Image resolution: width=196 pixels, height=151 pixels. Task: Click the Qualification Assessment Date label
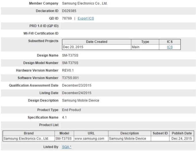pos(34,86)
